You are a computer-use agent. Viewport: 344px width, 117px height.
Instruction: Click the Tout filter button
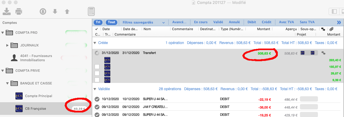tap(112, 22)
